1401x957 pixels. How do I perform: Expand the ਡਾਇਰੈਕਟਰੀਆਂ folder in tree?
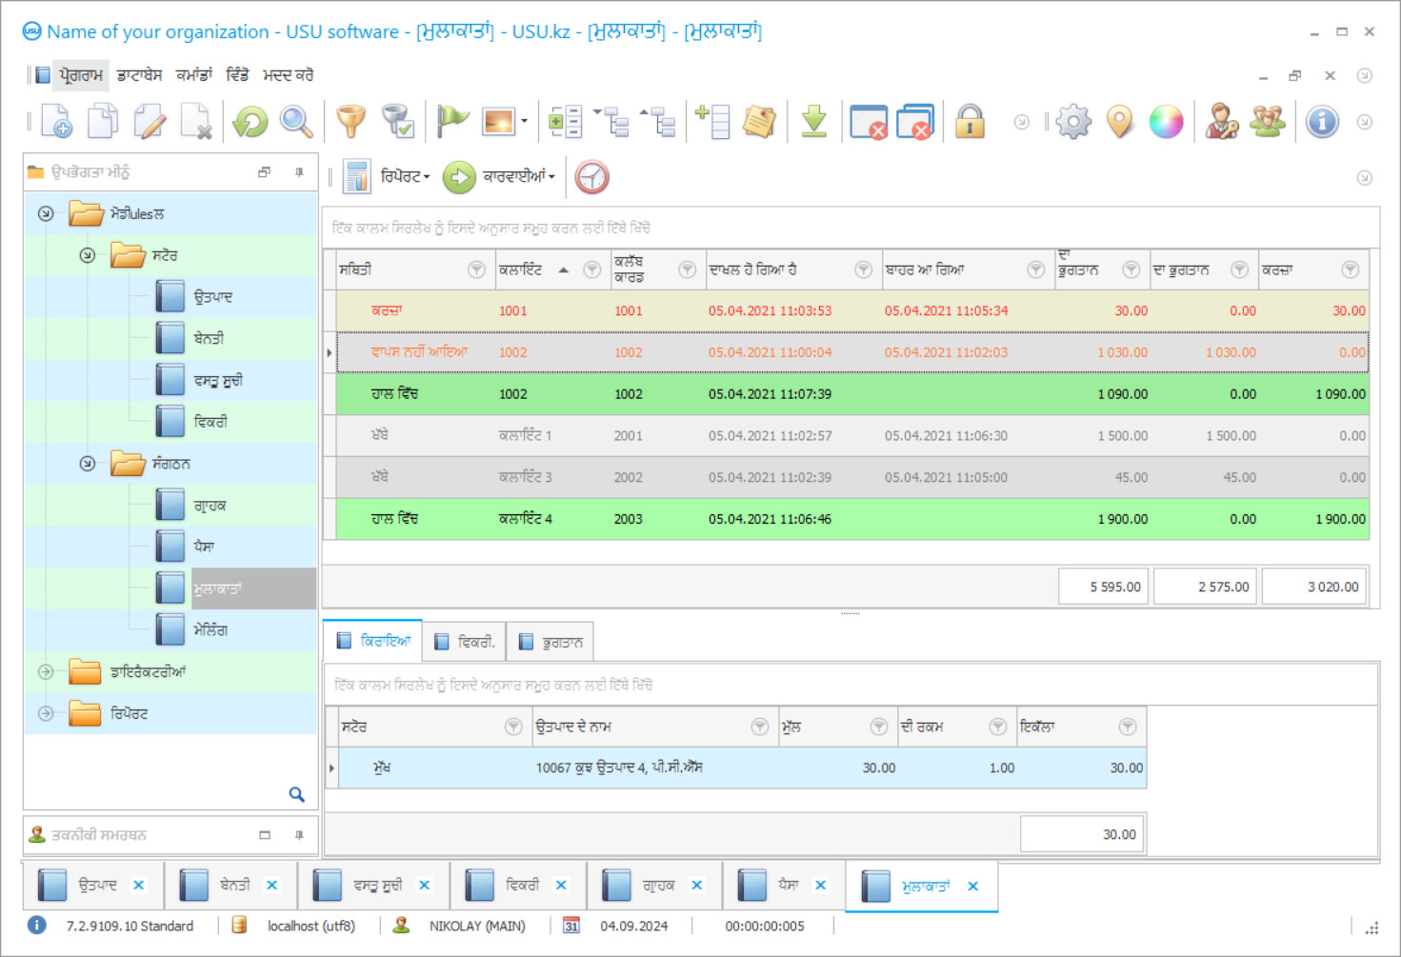46,672
